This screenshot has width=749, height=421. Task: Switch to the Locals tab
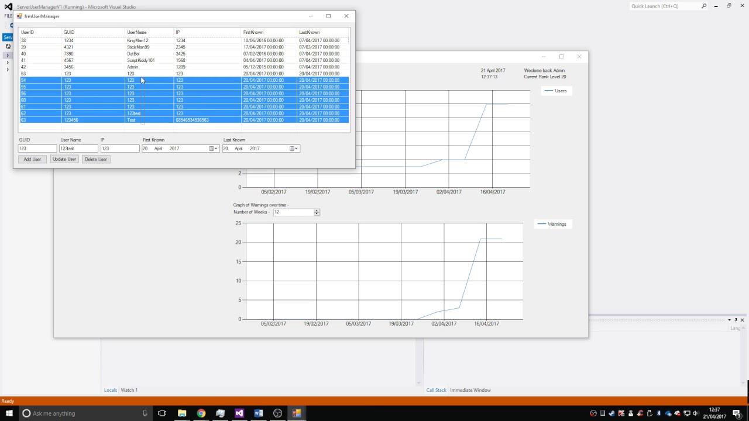point(111,390)
